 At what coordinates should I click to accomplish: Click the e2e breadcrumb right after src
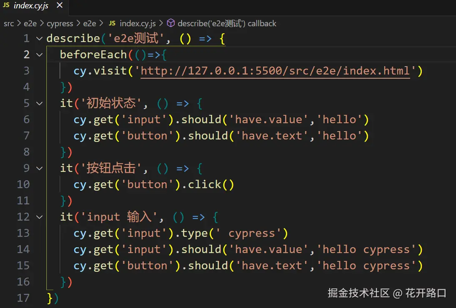[30, 23]
